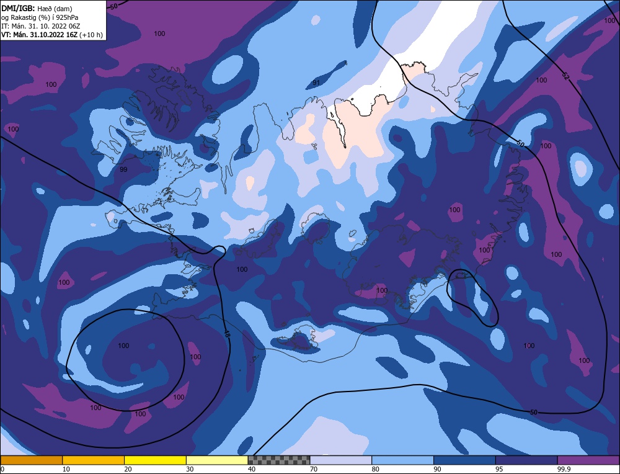The image size is (620, 474).
Task: Click the gray checkered 40–70 legend swatch
Action: click(x=279, y=460)
